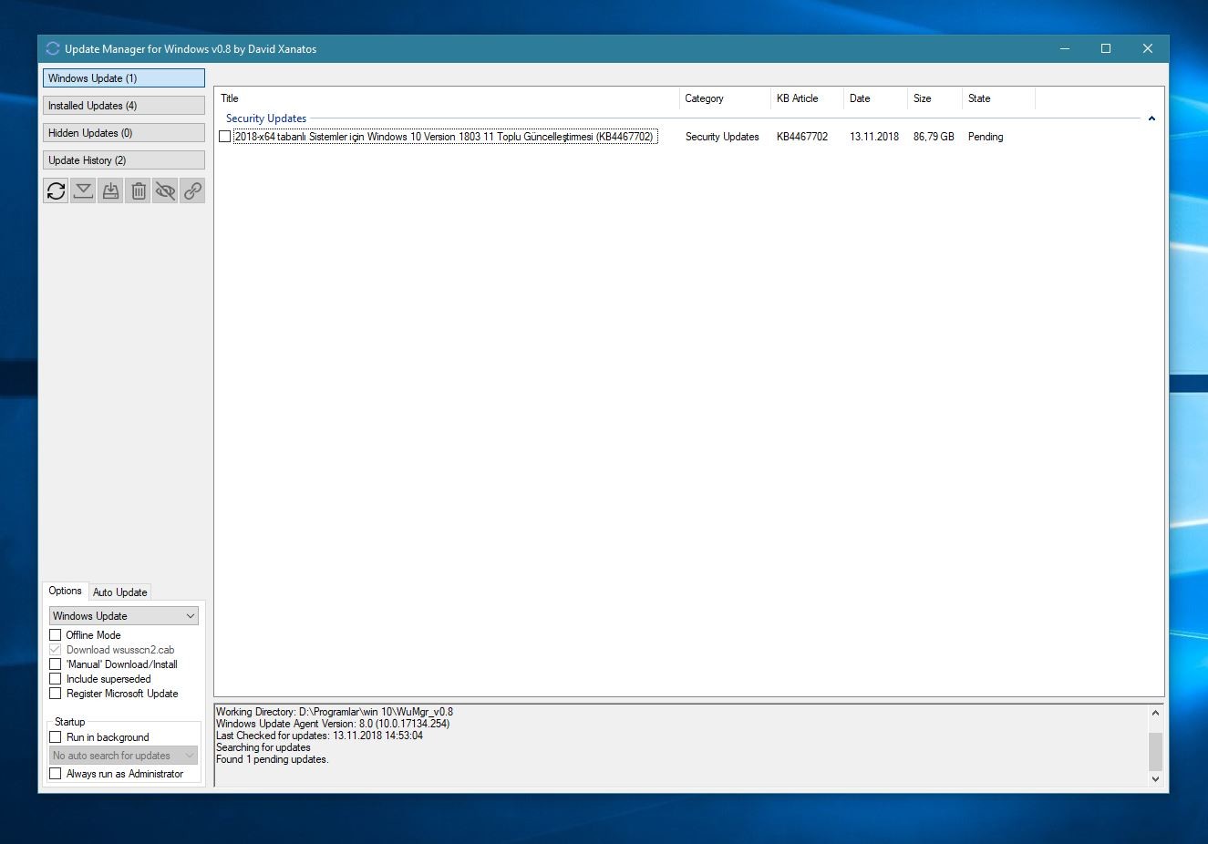Click the get link chain icon
This screenshot has width=1208, height=844.
pyautogui.click(x=192, y=190)
